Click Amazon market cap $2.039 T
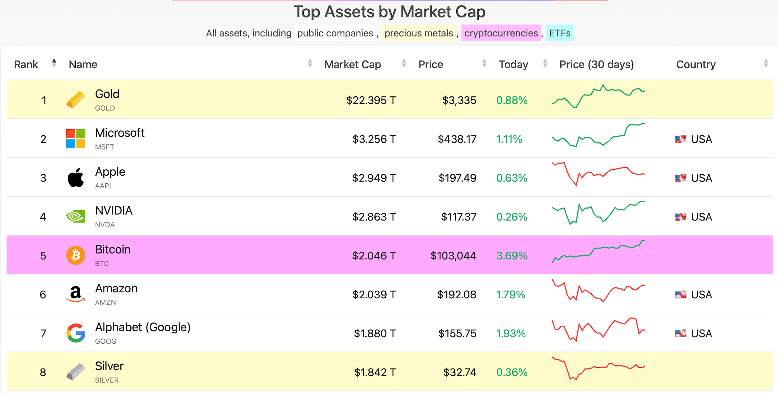The width and height of the screenshot is (778, 394). click(x=374, y=295)
